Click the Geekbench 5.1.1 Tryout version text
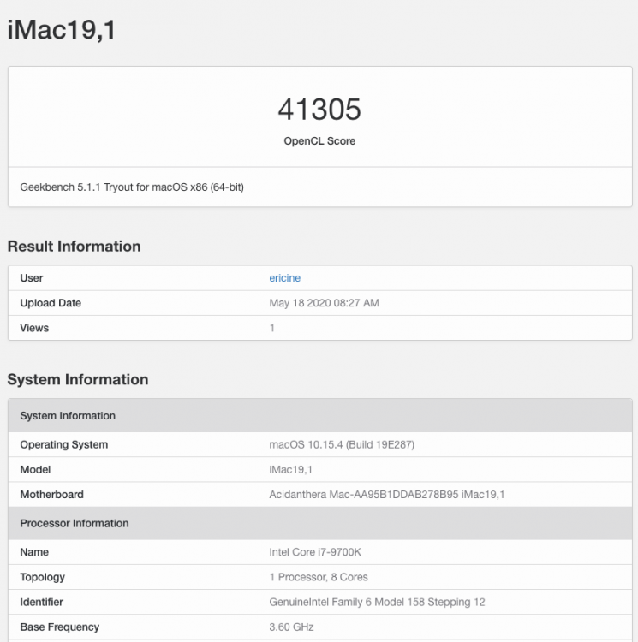This screenshot has height=642, width=638. [132, 187]
